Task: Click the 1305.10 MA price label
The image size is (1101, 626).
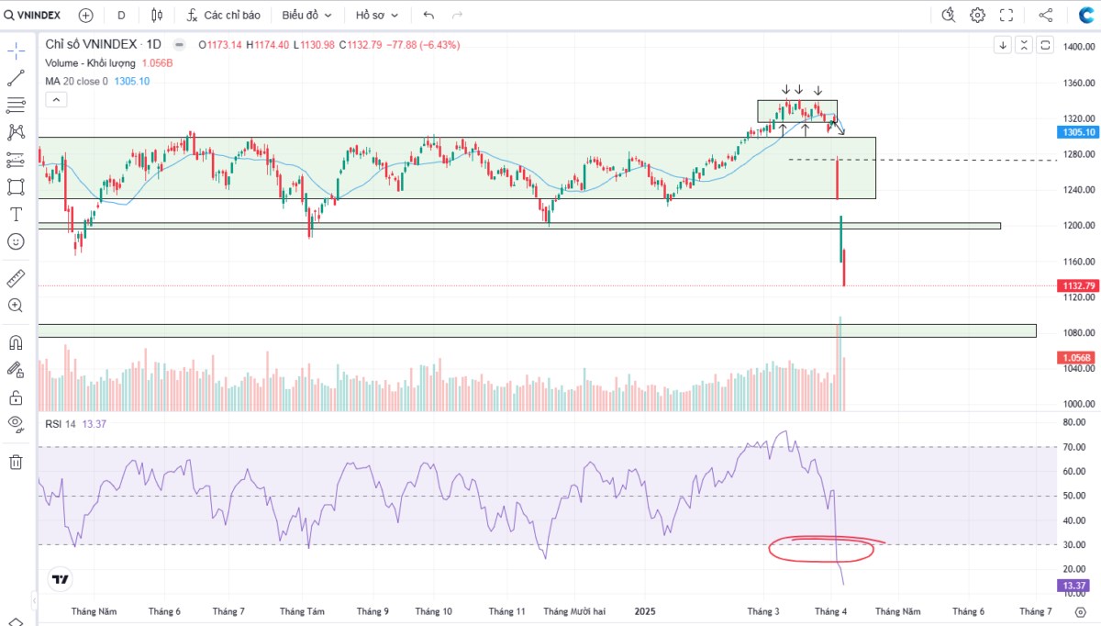Action: 1080,132
